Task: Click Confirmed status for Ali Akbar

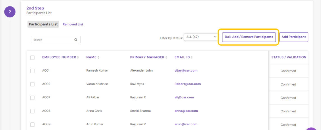Action: point(288,98)
